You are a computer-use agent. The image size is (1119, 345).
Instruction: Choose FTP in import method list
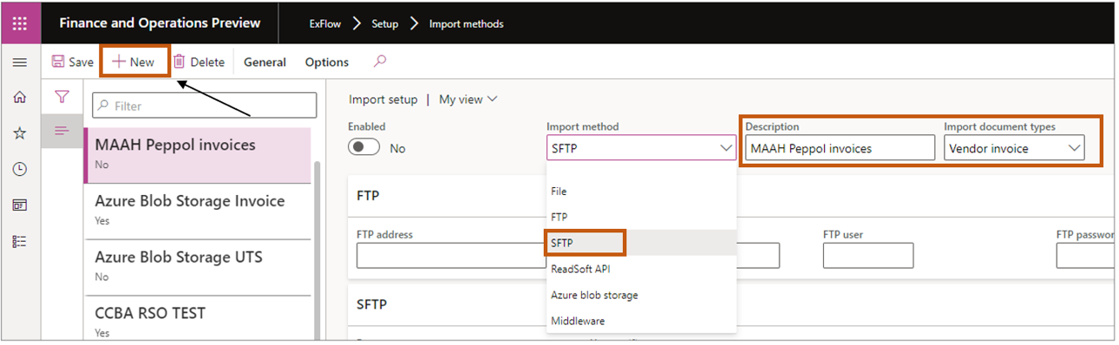642,217
